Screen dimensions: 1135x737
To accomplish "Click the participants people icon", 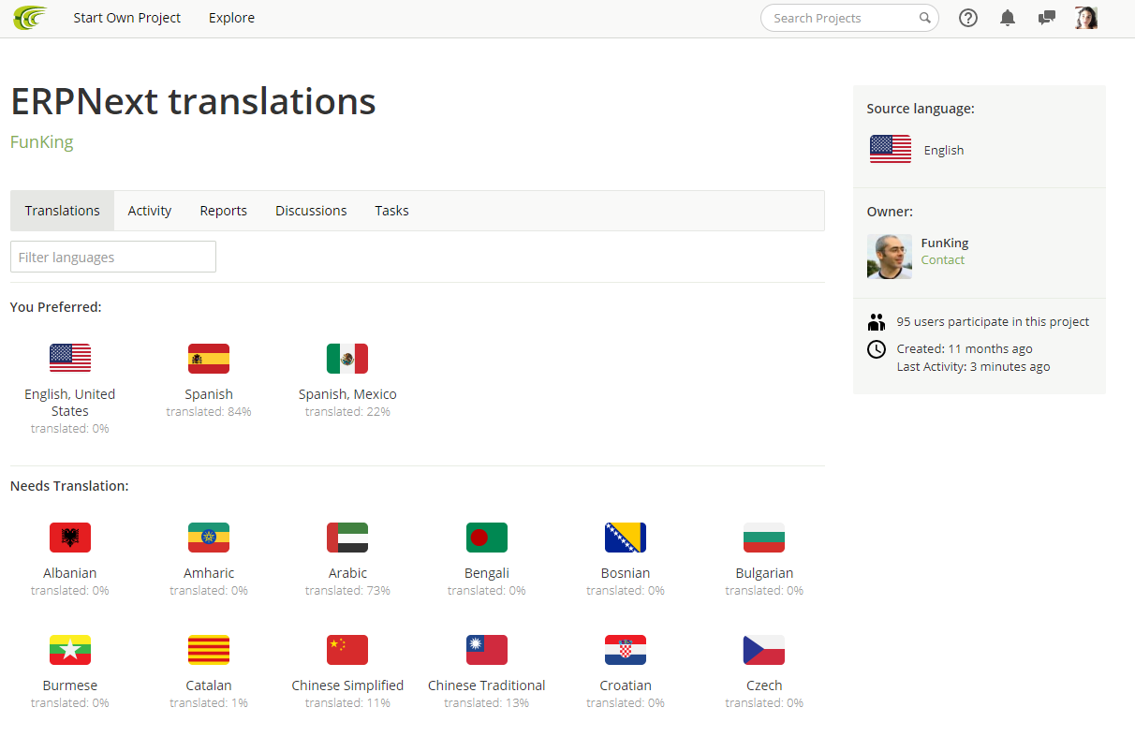I will point(877,322).
